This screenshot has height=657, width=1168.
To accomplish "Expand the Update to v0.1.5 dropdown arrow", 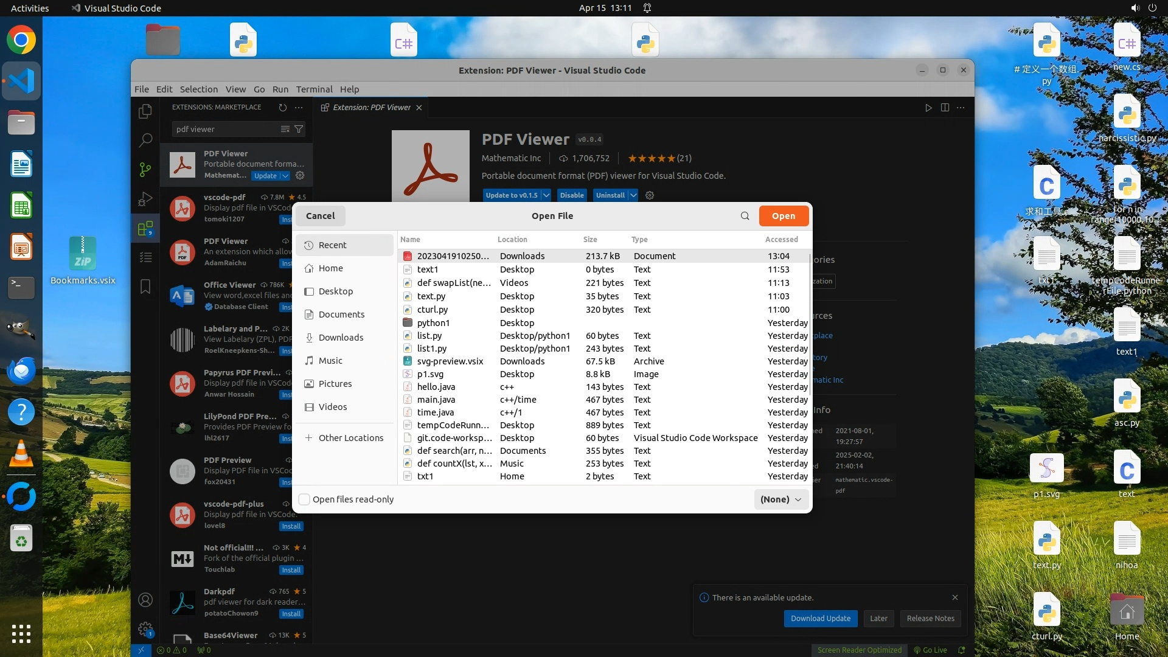I will click(x=546, y=195).
